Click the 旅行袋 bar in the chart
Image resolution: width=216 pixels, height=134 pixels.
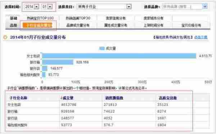45,68
